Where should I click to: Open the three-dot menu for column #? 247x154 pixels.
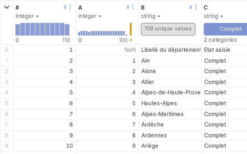[70, 7]
